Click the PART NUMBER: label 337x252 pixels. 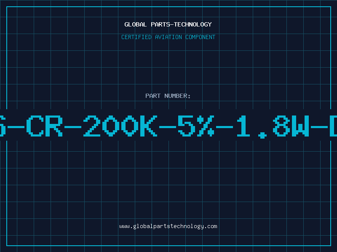[x=168, y=96]
